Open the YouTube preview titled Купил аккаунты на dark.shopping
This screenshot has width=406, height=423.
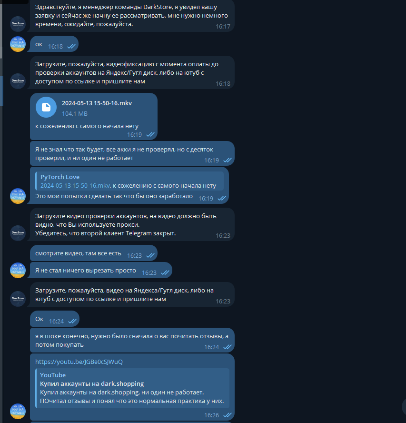tap(132, 388)
